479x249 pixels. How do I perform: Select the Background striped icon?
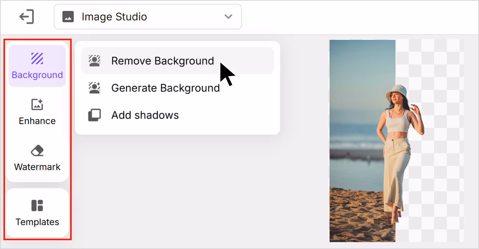coord(37,58)
